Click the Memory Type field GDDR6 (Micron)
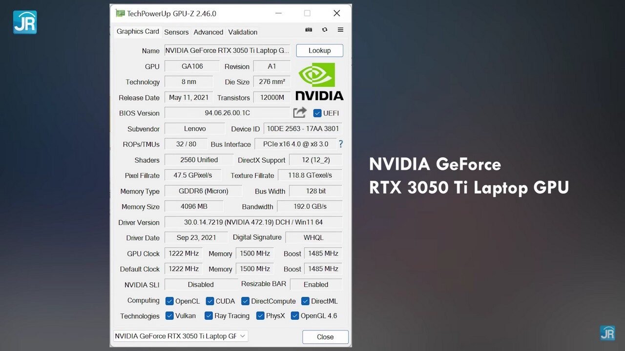 click(x=204, y=191)
